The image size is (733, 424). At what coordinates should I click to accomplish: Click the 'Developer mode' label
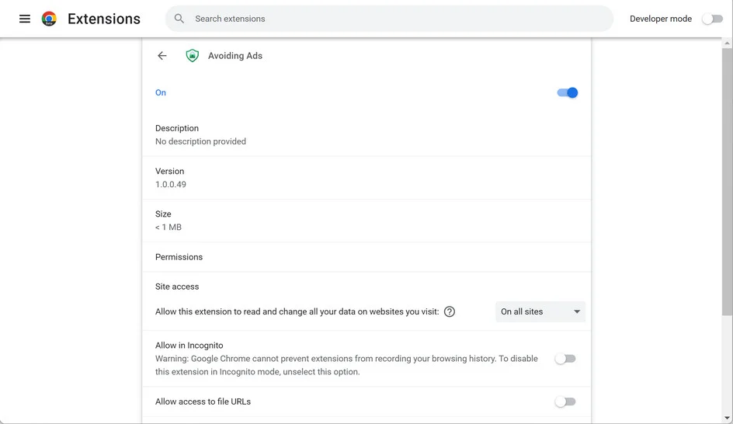[x=661, y=19]
